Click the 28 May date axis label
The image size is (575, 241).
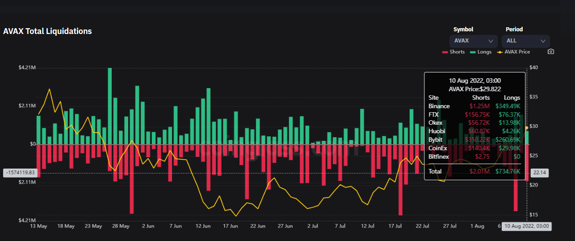[x=121, y=226]
